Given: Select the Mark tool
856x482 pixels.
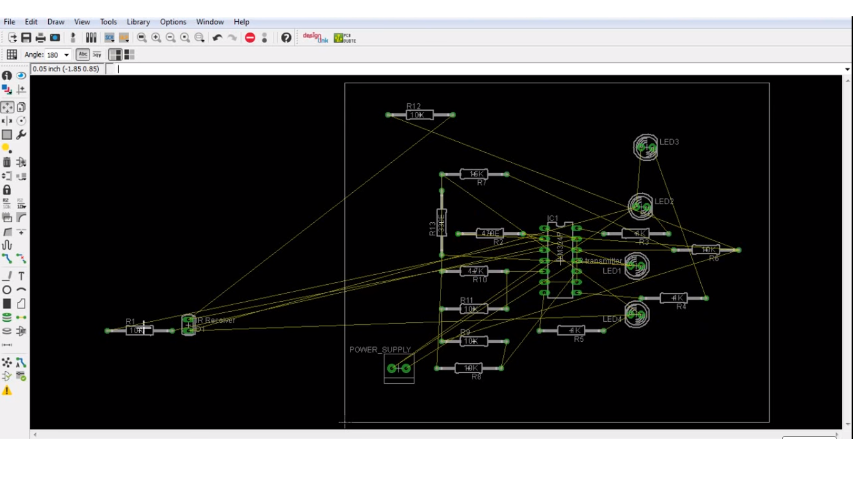Looking at the screenshot, I should click(21, 90).
